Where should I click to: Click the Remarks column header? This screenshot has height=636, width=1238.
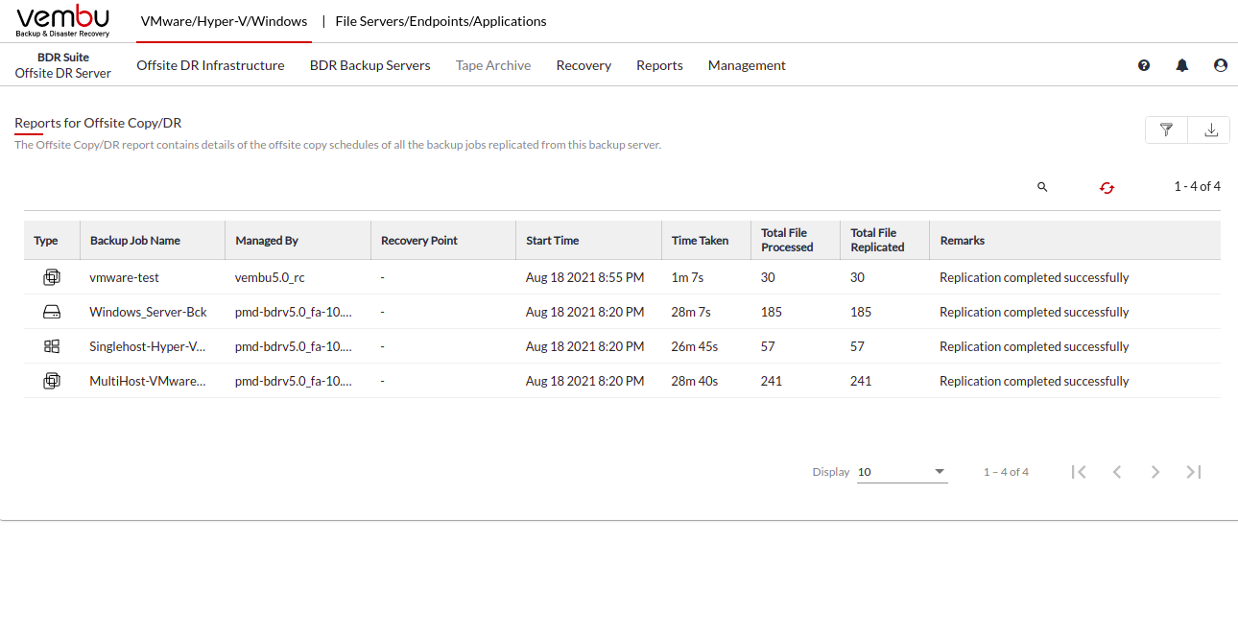pos(963,241)
